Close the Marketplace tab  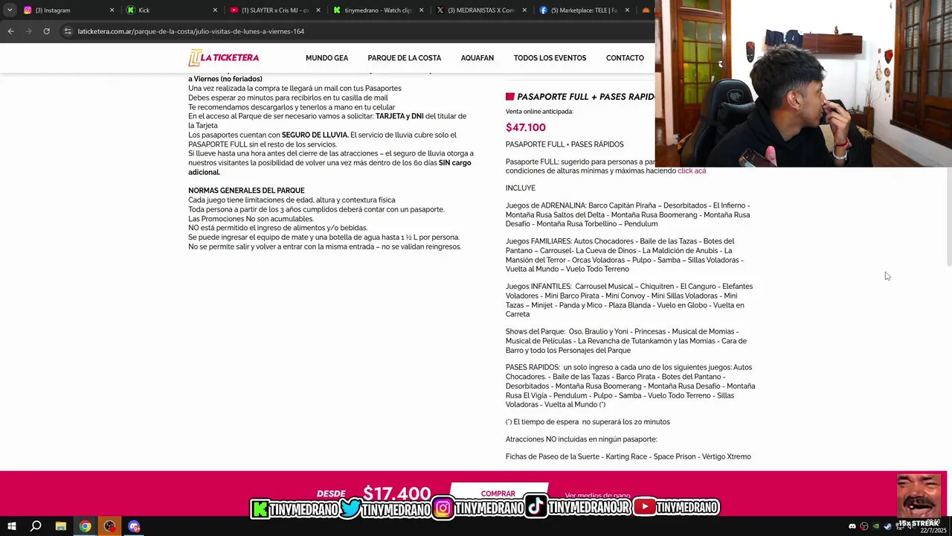pos(626,10)
